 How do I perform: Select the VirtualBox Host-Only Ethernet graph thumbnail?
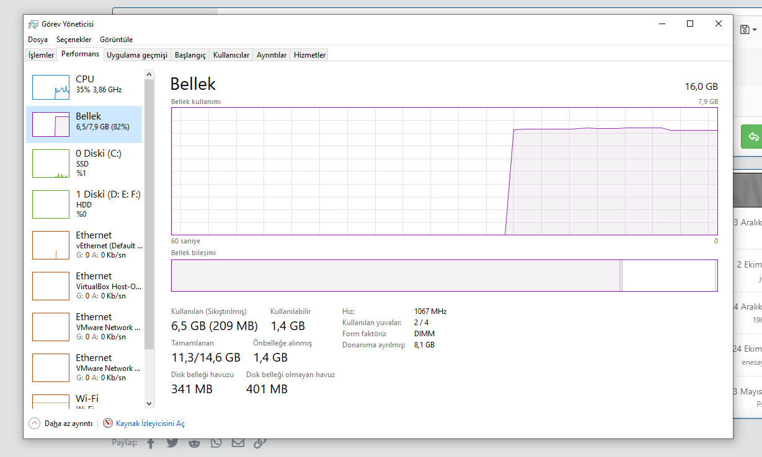click(51, 286)
